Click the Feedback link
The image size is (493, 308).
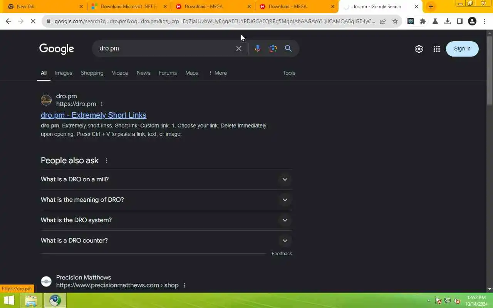click(x=282, y=254)
